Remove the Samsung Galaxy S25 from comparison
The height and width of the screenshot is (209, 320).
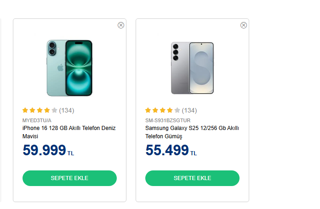tap(244, 25)
